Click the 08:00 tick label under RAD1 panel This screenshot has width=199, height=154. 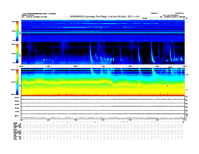click(x=76, y=66)
